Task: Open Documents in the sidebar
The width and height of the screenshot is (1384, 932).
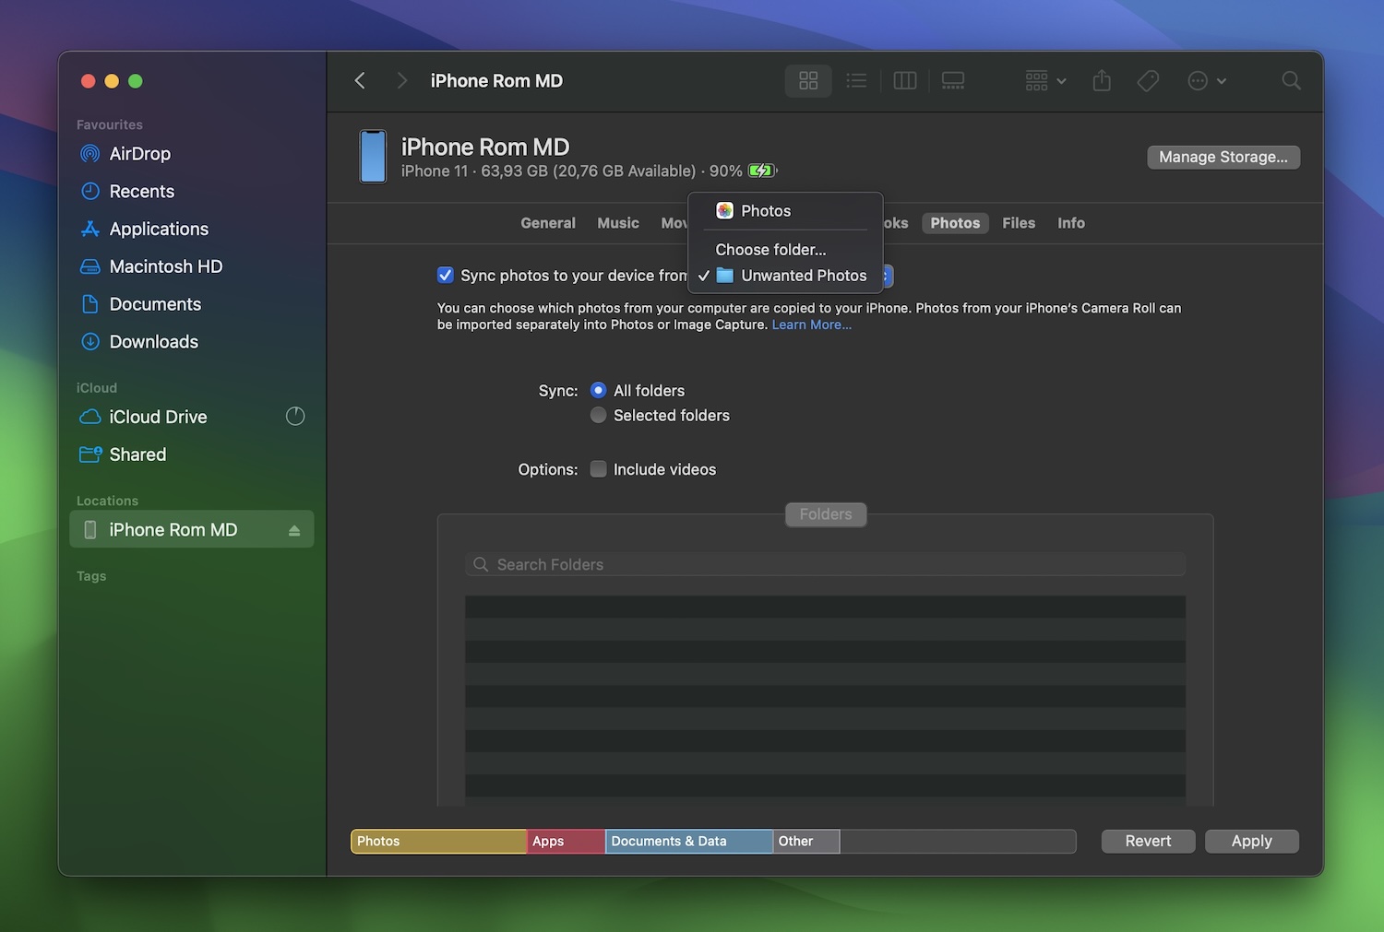Action: (191, 304)
